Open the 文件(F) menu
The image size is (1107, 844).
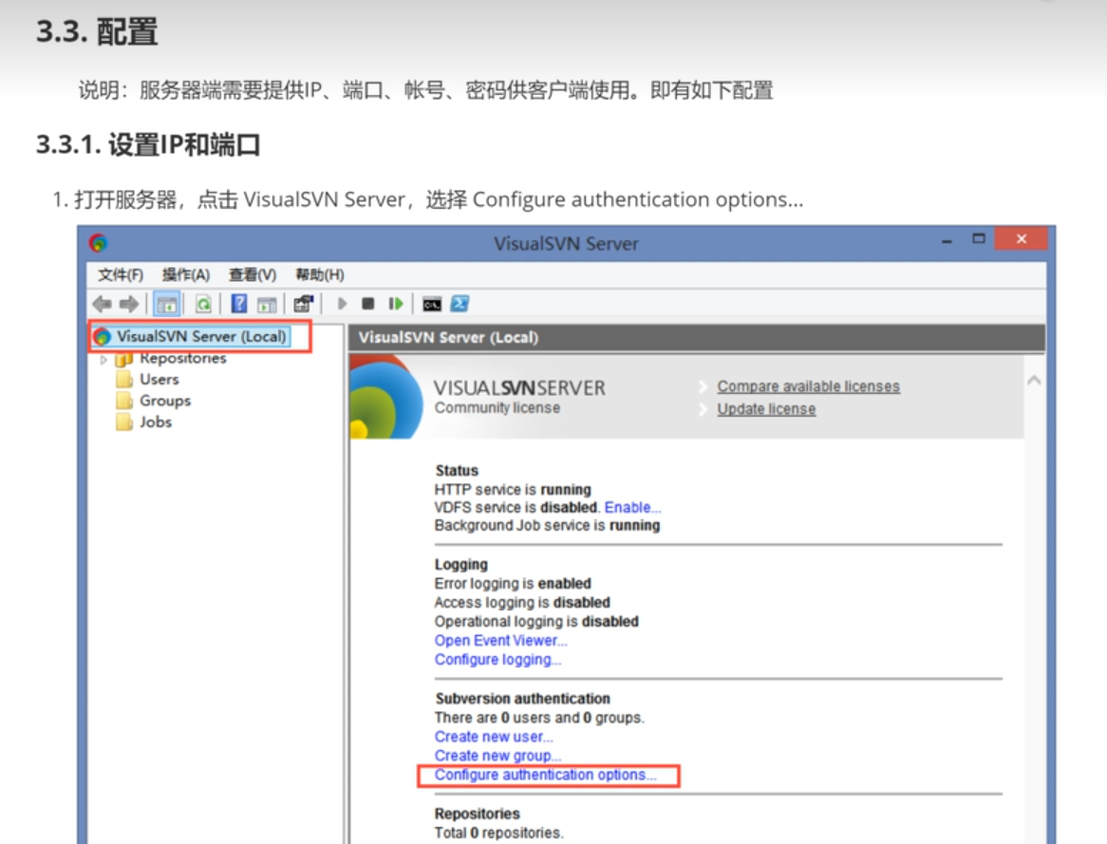(121, 274)
